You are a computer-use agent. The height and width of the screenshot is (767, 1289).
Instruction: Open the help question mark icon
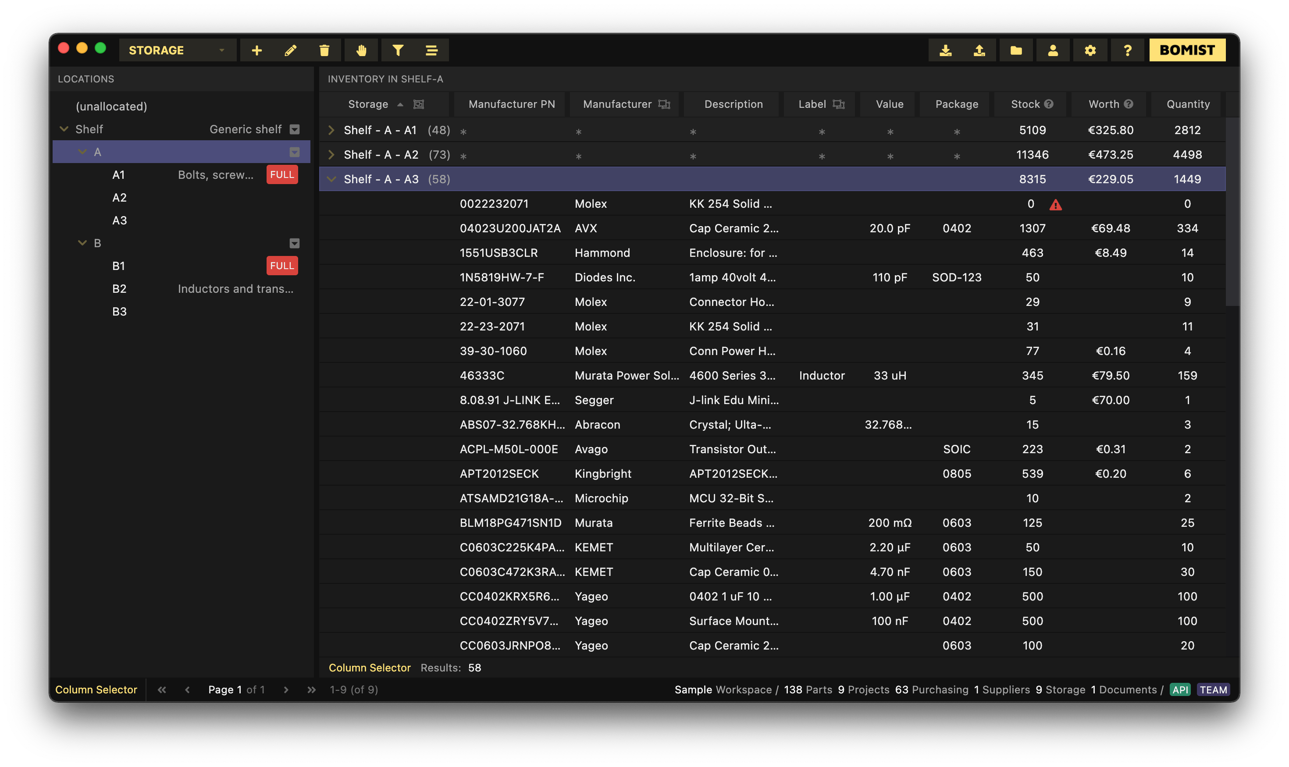(x=1127, y=50)
